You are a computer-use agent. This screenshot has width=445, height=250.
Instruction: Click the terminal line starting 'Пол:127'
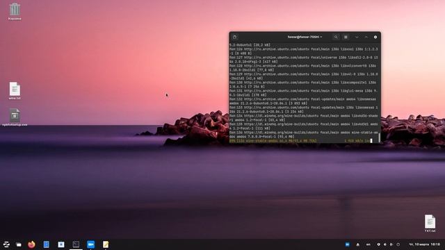pos(304,59)
